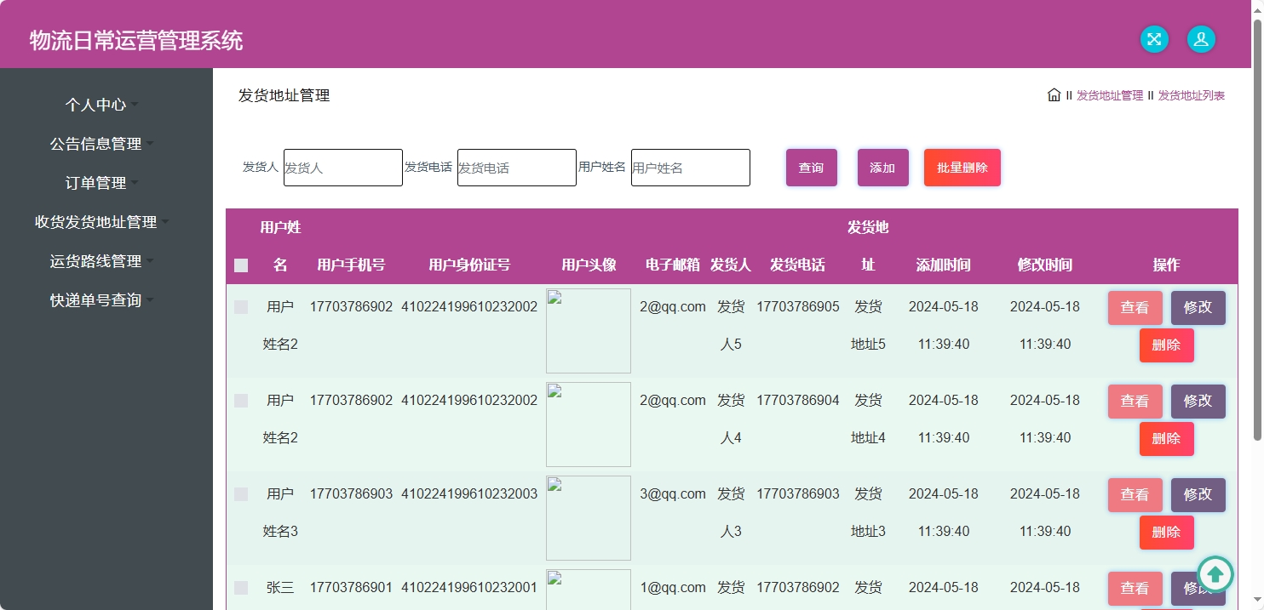1264x610 pixels.
Task: Click 查看 on the first table row
Action: pos(1135,307)
